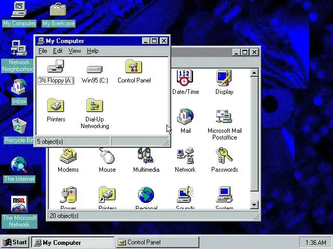
Task: Select the Network Neighborhood desktop icon
Action: click(19, 48)
